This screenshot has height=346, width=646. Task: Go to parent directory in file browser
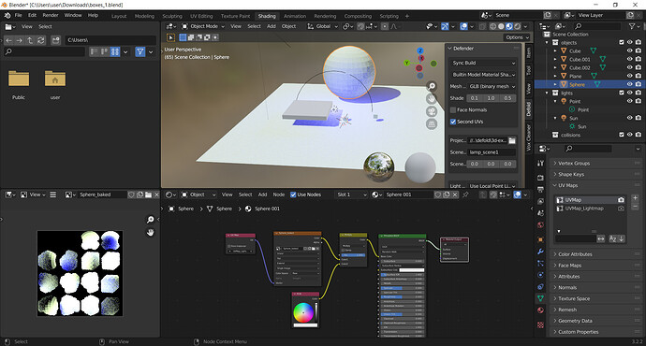click(x=30, y=40)
